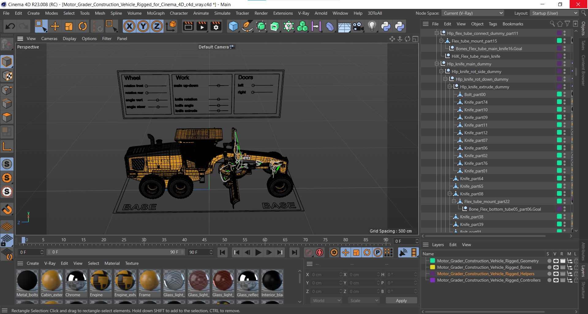Open the Simulate menu
Screen dimensions: 588x314
(x=222, y=13)
